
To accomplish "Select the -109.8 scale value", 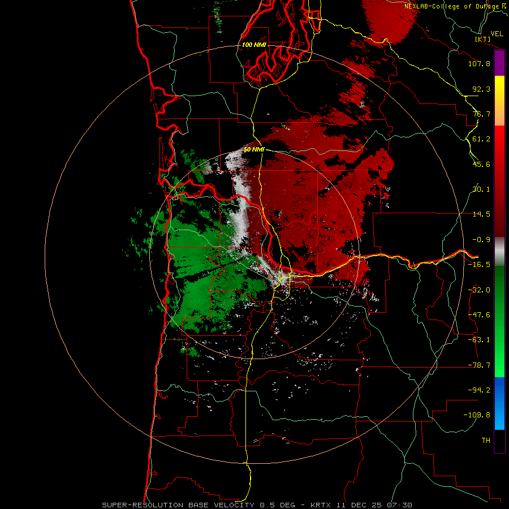I will 477,415.
